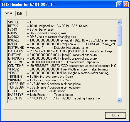
Task: Select the CCD-TEMP temperature line
Action: pos(62,66)
